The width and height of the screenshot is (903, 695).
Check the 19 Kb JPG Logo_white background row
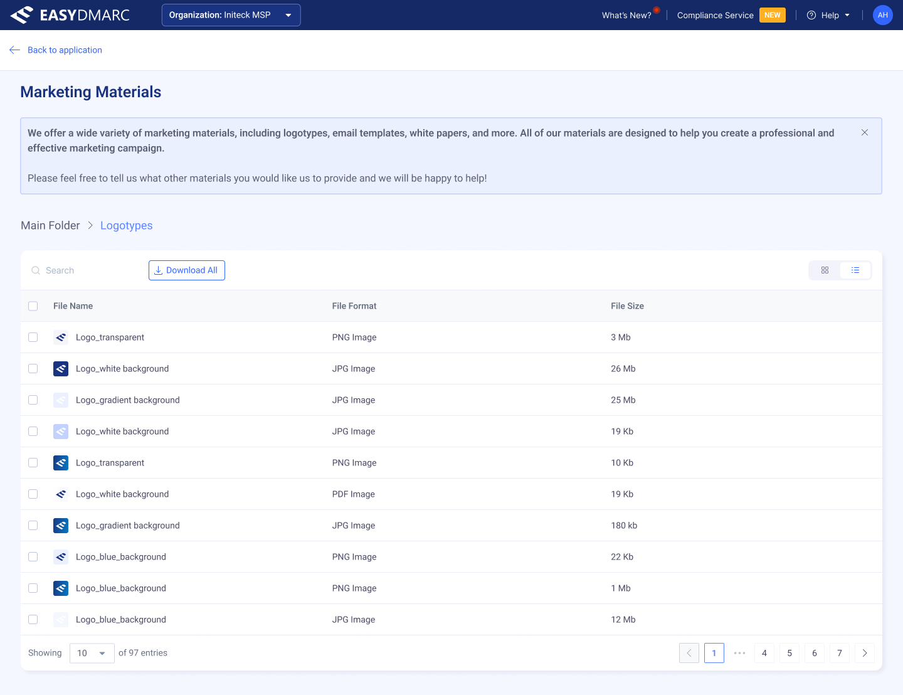[33, 432]
